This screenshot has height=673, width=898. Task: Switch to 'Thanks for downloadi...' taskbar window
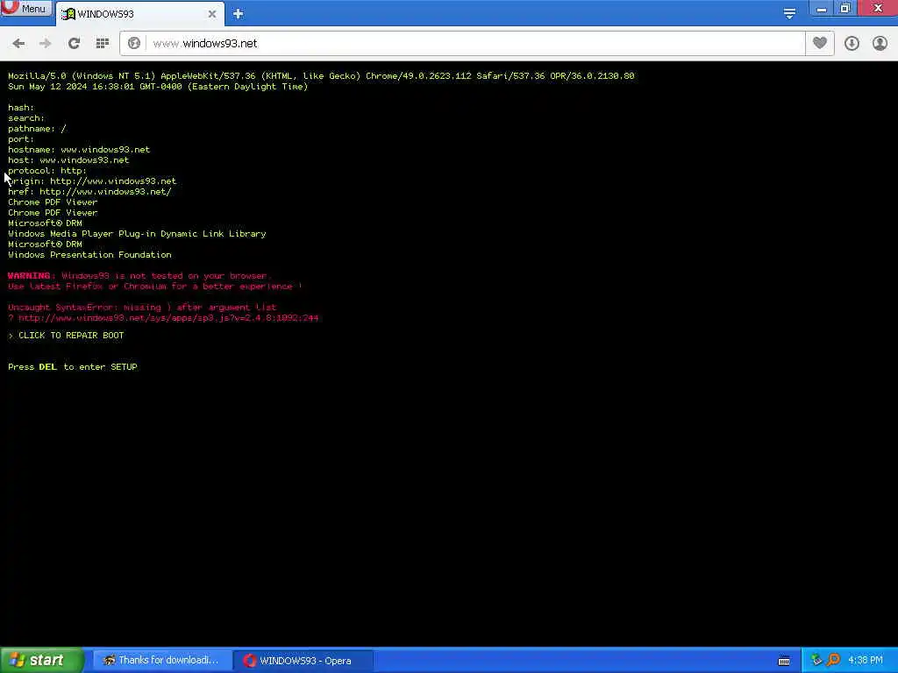click(162, 661)
